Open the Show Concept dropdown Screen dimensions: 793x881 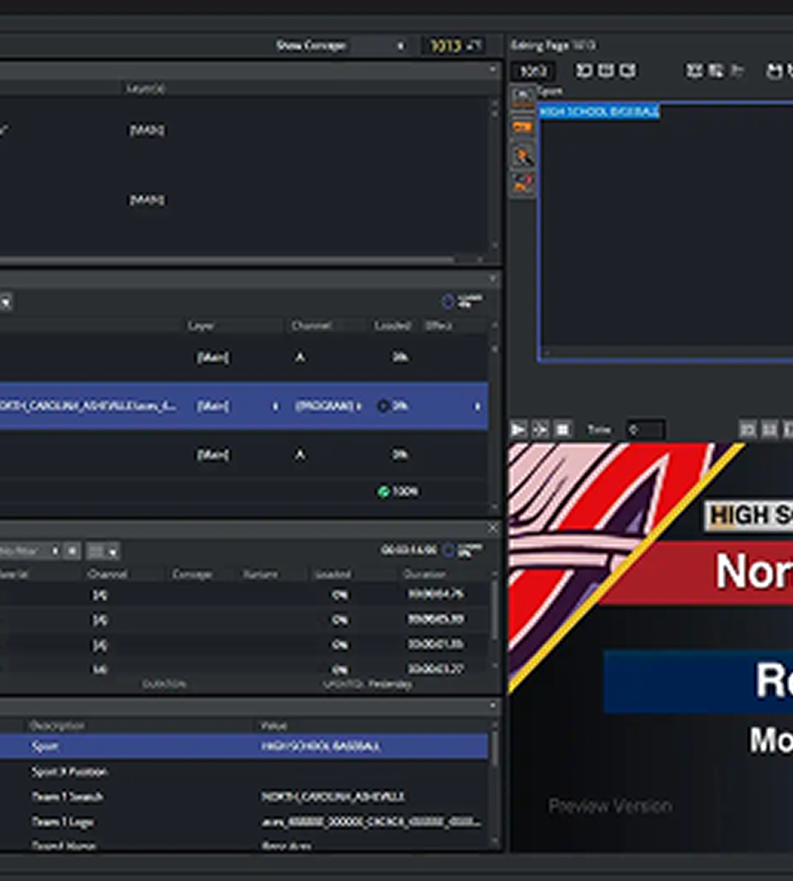401,46
